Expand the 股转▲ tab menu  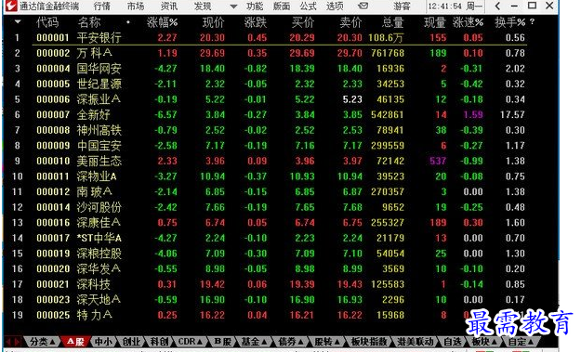click(x=327, y=341)
